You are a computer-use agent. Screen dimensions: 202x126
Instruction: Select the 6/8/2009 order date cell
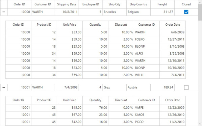tap(173, 32)
